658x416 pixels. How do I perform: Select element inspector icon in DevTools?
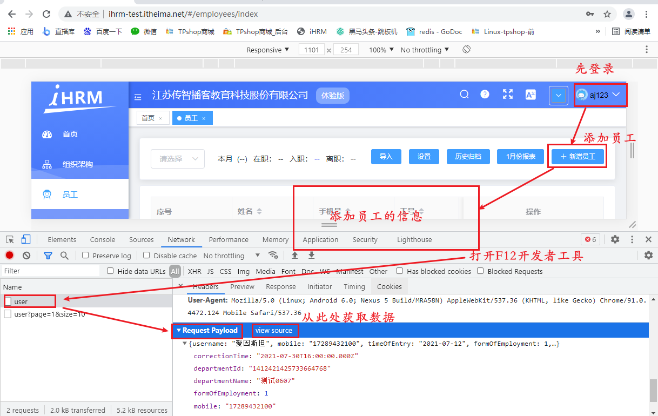tap(10, 239)
